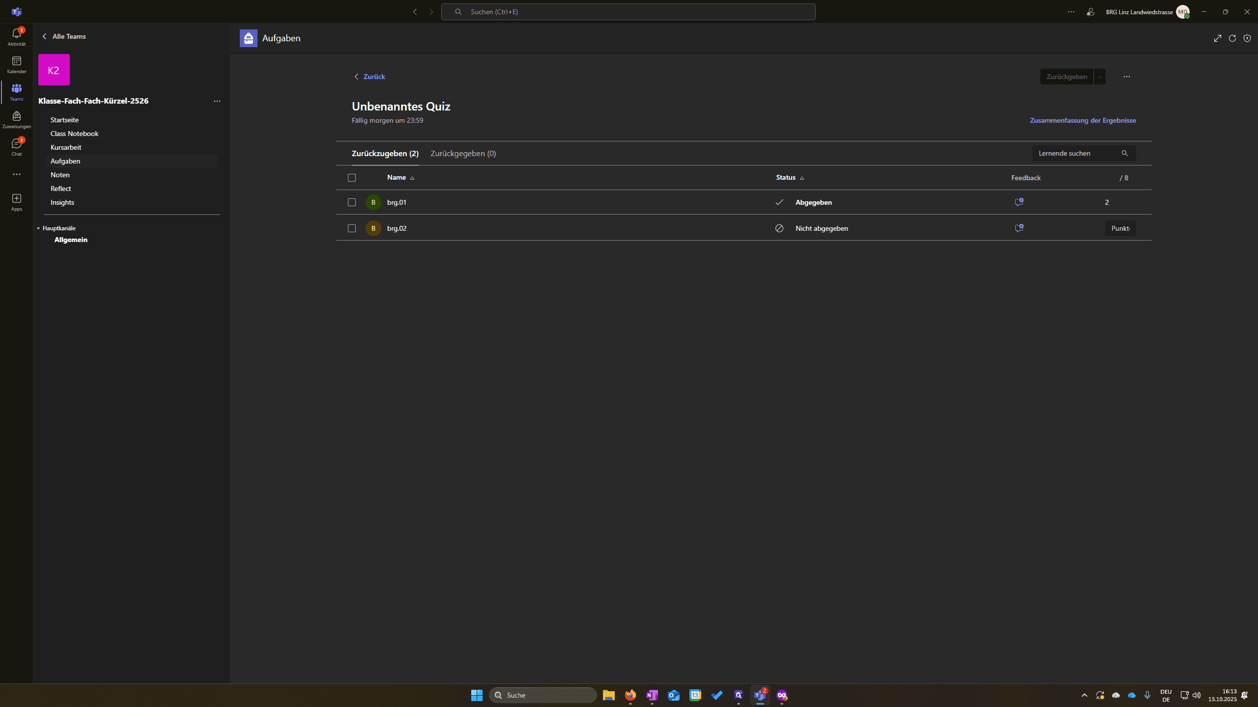Open the Allgemein channel
This screenshot has width=1258, height=707.
click(x=71, y=240)
